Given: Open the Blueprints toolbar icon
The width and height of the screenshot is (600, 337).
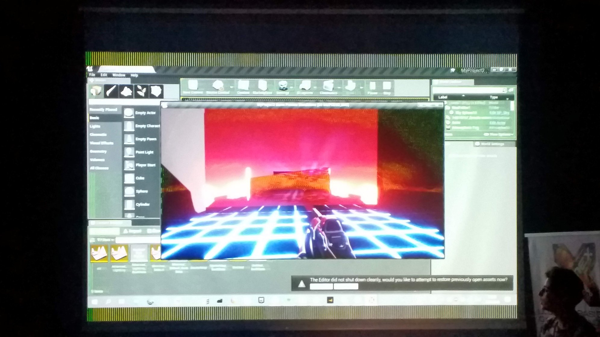Looking at the screenshot, I should [x=305, y=86].
